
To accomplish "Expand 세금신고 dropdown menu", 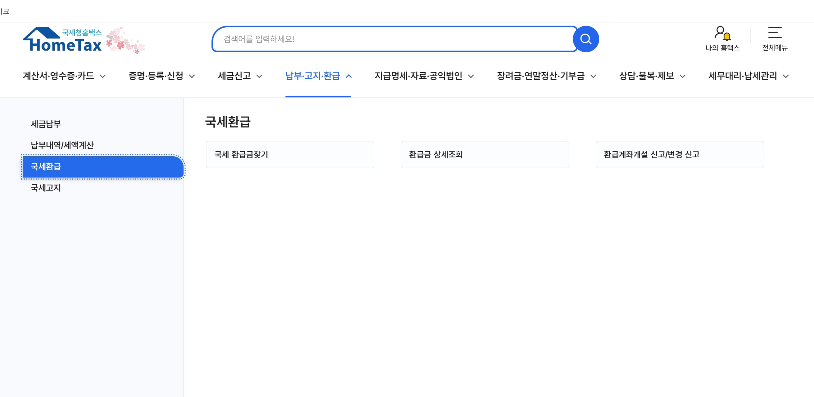I will pos(240,76).
